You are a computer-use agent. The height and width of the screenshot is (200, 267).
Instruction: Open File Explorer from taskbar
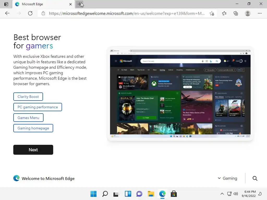151,194
